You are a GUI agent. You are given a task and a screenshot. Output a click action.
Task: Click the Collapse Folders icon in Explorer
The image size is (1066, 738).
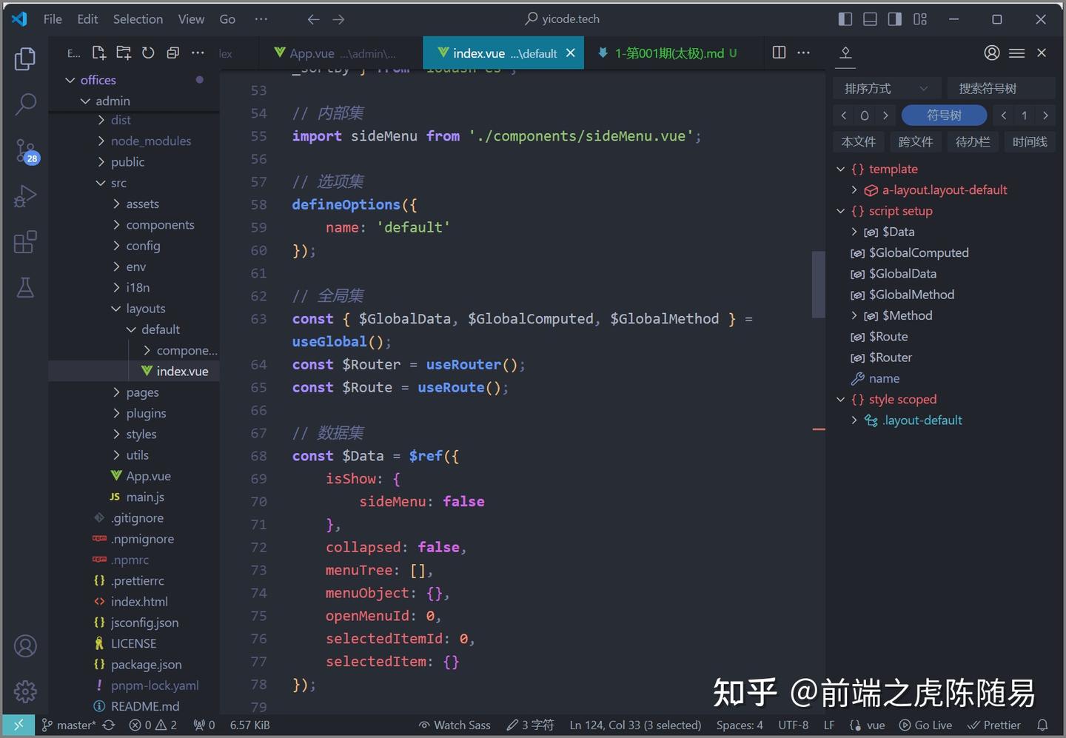pos(172,53)
